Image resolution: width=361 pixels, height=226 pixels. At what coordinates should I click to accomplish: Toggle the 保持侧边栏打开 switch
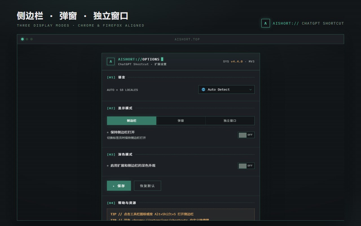246,135
